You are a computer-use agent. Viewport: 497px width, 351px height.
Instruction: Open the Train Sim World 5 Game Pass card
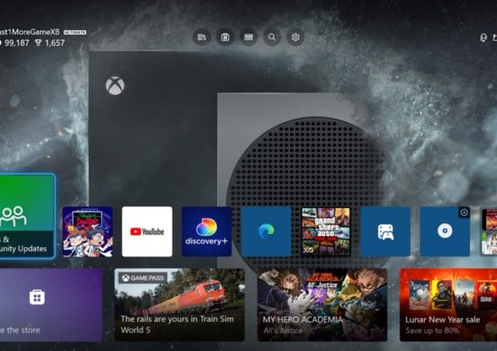coord(180,305)
